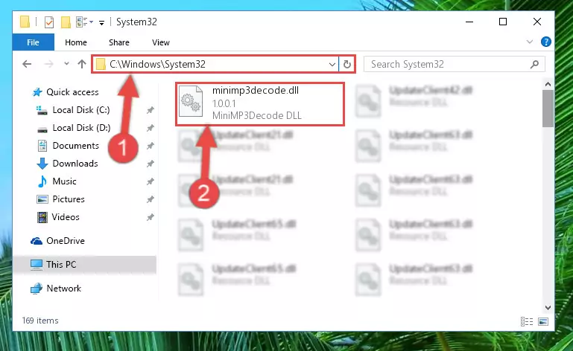This screenshot has width=573, height=351.
Task: Click the OneDrive cloud icon
Action: [x=37, y=241]
